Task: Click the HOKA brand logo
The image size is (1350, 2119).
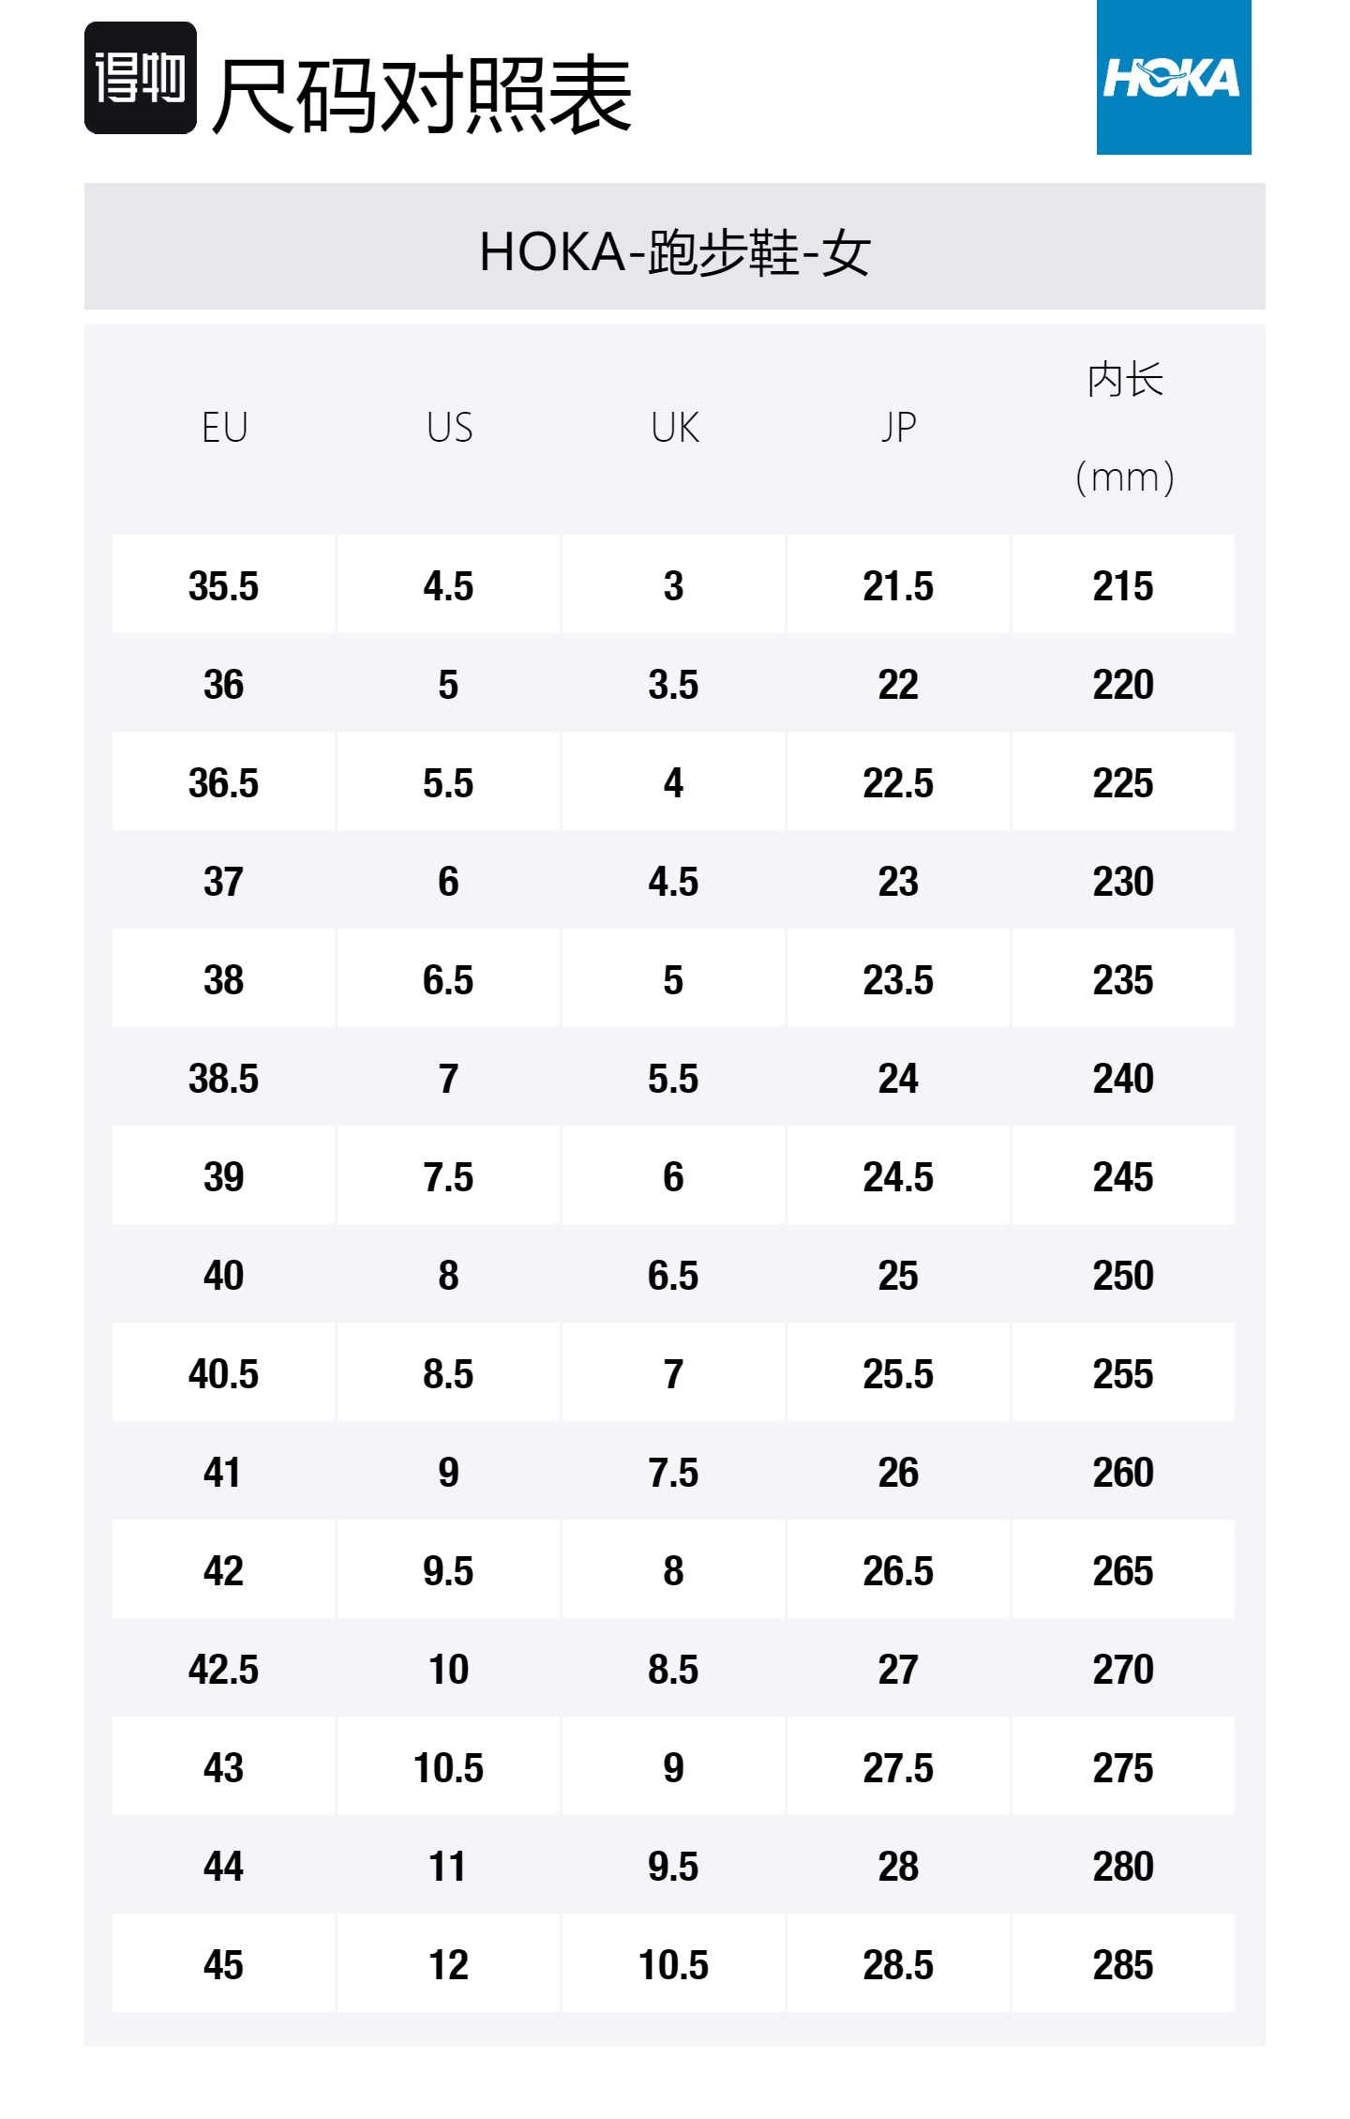Action: click(x=1173, y=78)
